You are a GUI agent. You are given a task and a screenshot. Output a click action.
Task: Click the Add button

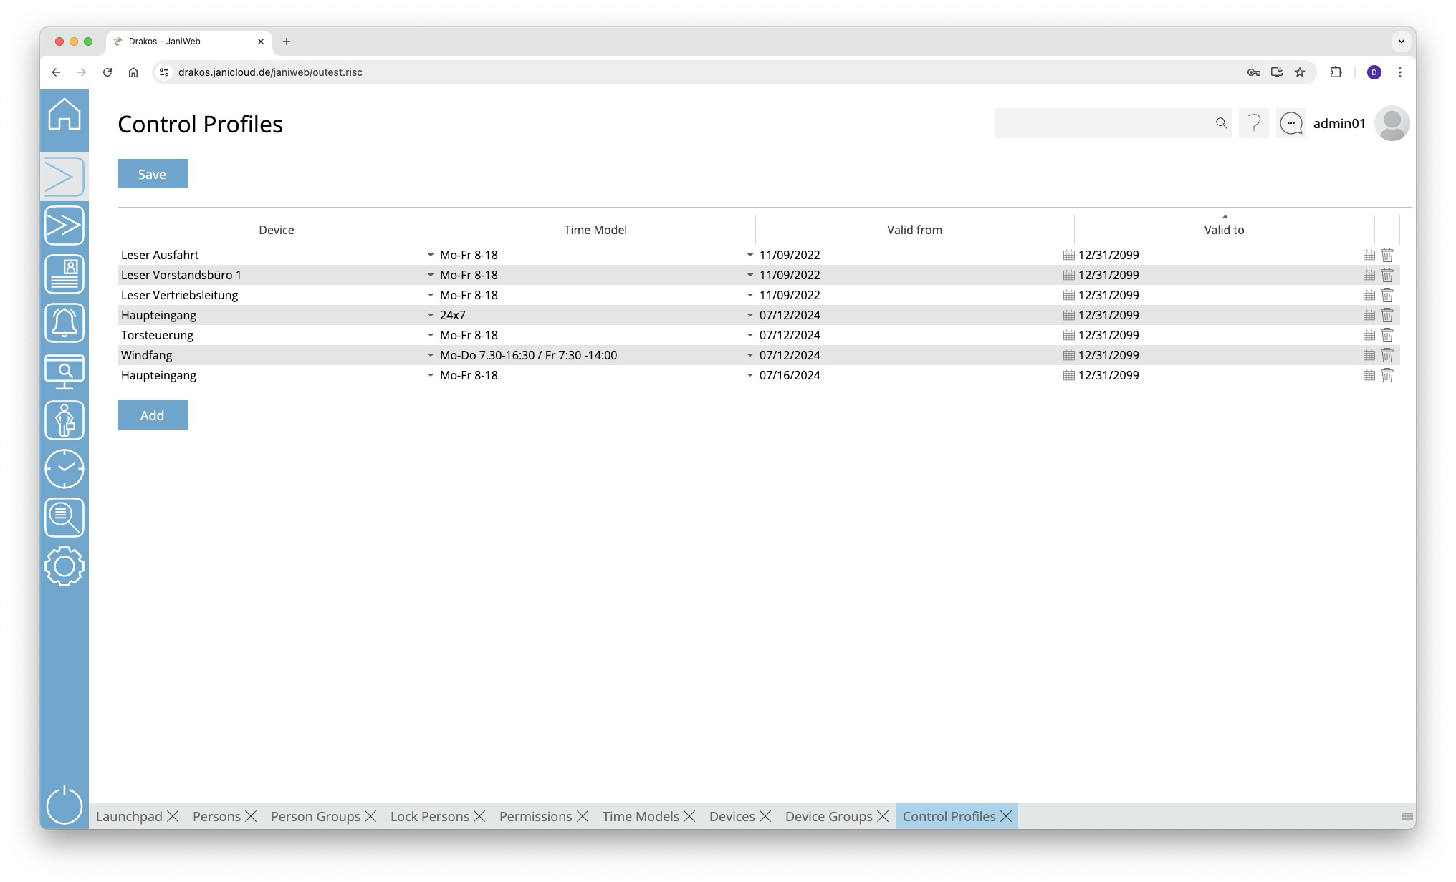(x=153, y=415)
